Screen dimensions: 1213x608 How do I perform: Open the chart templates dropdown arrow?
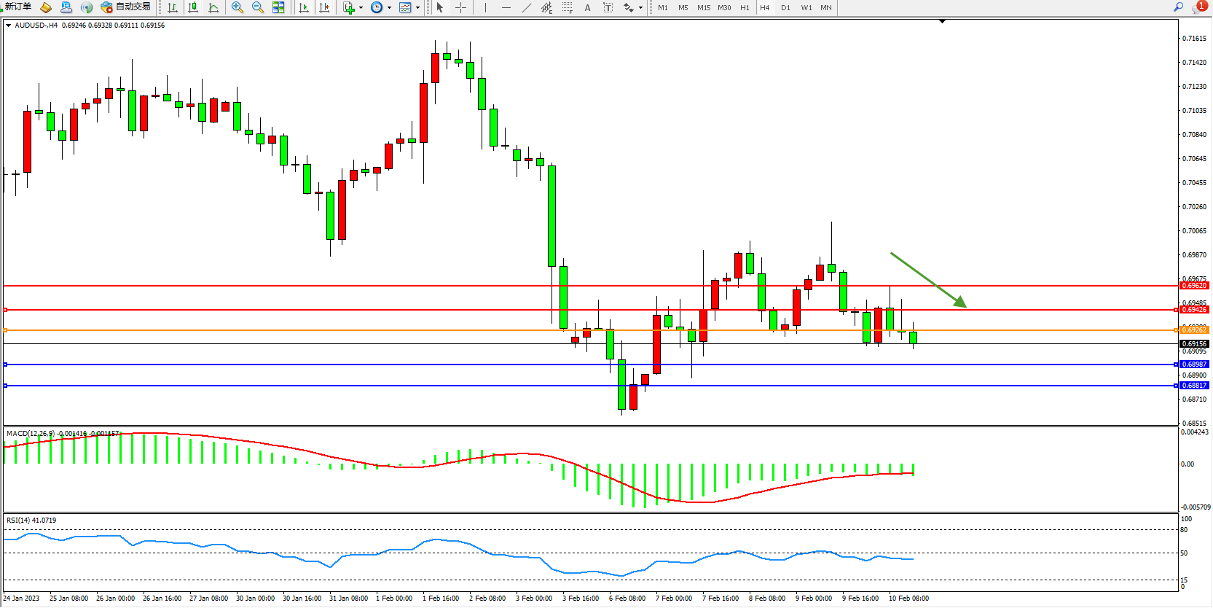417,7
